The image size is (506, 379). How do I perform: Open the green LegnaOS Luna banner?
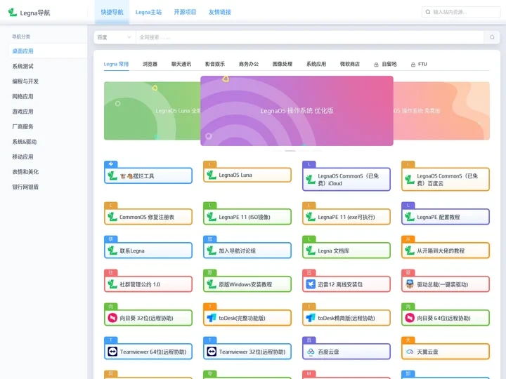click(152, 111)
